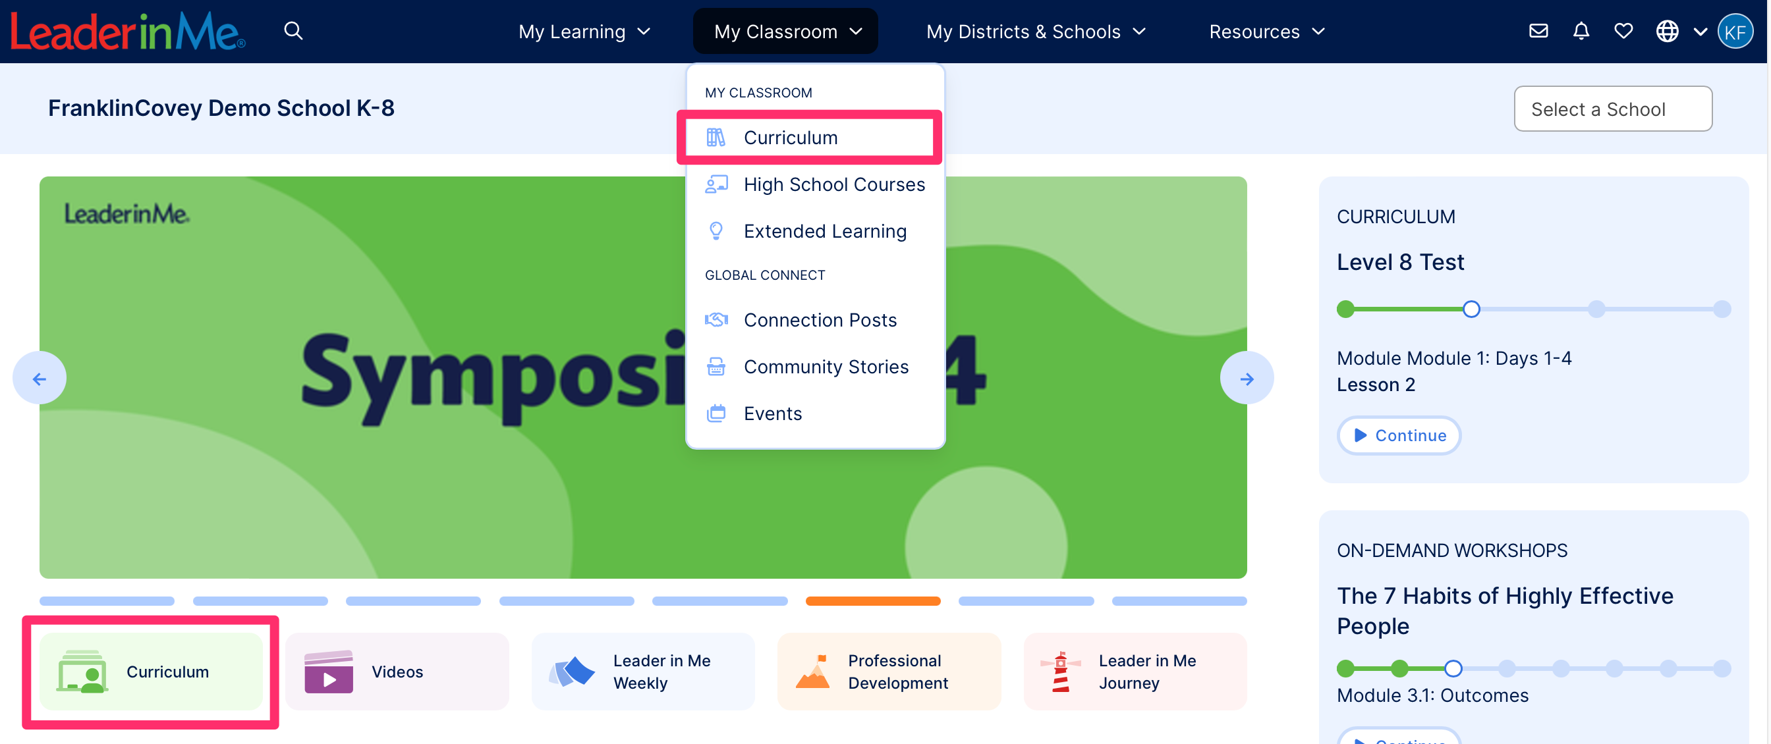
Task: Select Curriculum from the My Classroom menu
Action: [791, 138]
